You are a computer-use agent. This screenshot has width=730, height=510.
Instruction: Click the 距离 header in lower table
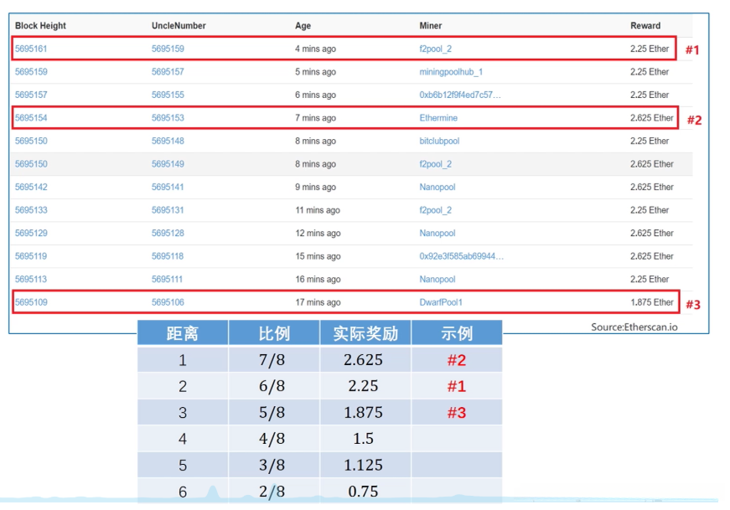[183, 333]
